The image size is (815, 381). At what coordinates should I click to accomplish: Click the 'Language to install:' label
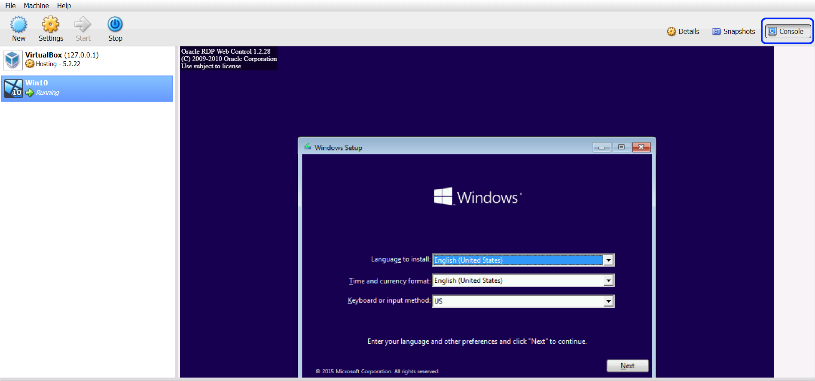(400, 259)
